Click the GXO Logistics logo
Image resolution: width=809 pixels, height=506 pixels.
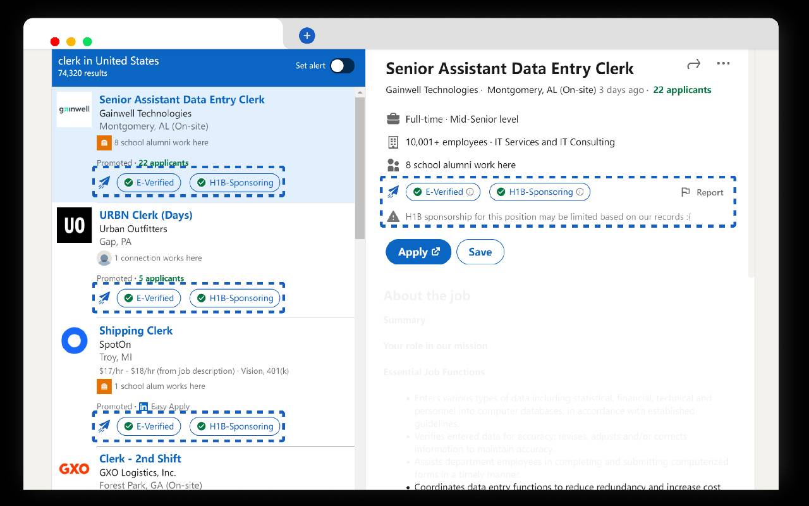click(x=74, y=469)
